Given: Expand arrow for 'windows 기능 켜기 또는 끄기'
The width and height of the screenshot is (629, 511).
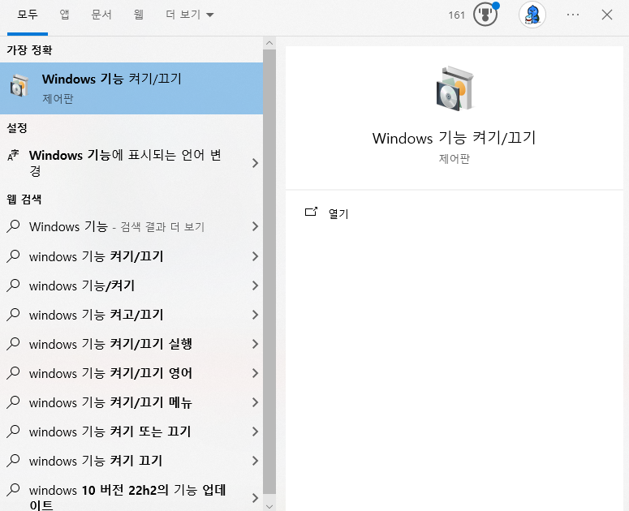Looking at the screenshot, I should click(255, 432).
